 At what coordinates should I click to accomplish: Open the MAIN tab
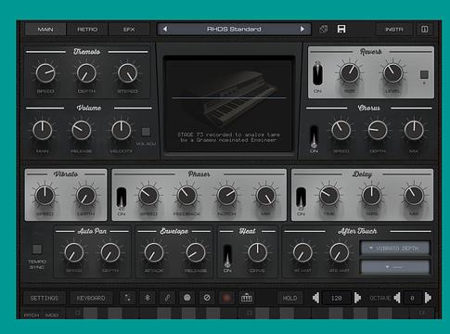(x=45, y=30)
